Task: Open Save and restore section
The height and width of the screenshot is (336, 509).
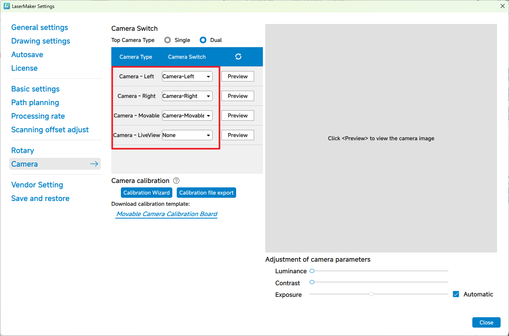Action: (x=40, y=199)
